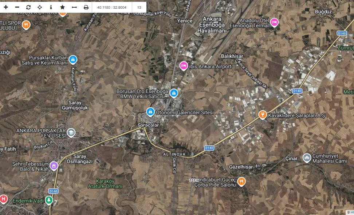Click the ALTINOVA district label
This screenshot has width=354, height=215.
(174, 154)
